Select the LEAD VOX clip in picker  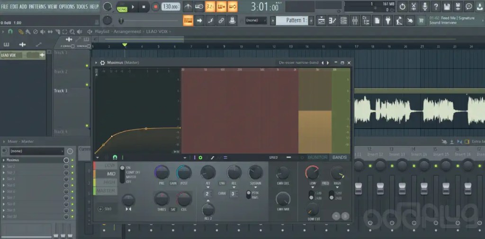click(23, 55)
